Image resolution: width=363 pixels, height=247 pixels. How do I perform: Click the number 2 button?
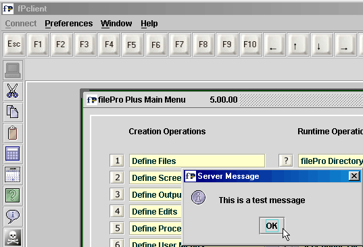coord(117,177)
